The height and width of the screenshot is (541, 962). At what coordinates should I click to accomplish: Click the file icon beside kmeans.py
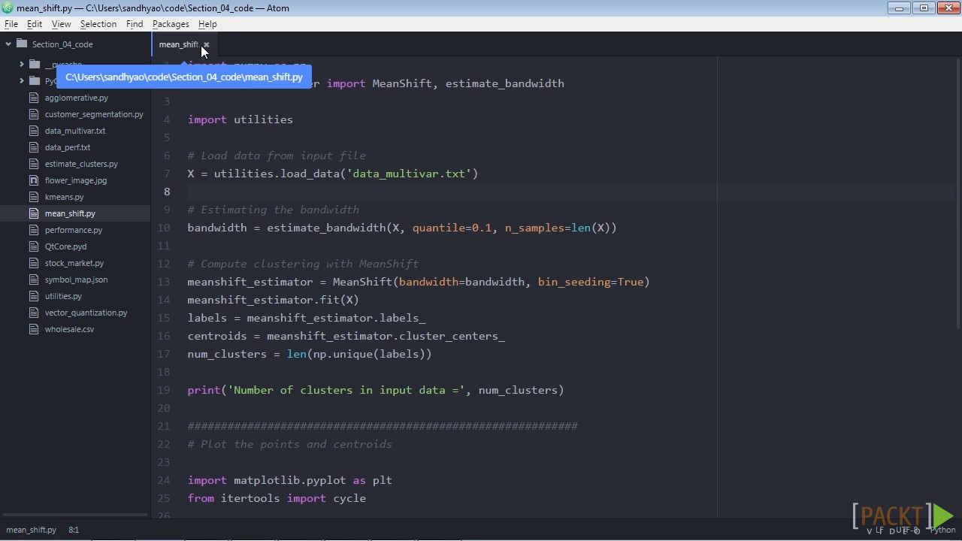[x=33, y=197]
